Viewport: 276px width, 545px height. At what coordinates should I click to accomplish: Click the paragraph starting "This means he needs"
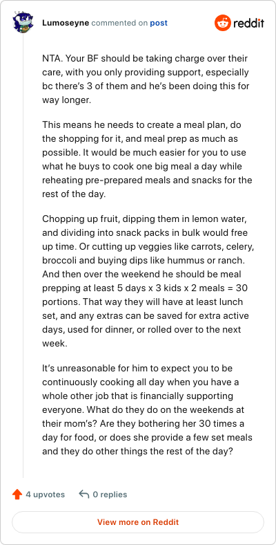(147, 160)
